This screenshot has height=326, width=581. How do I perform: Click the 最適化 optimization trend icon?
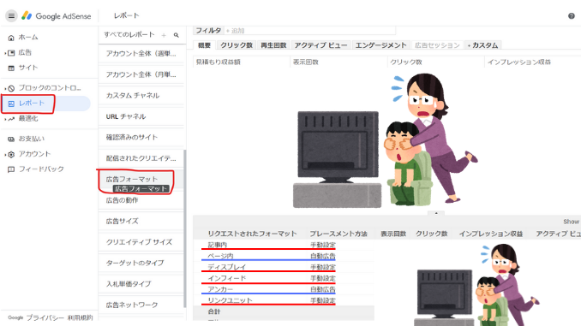click(11, 119)
